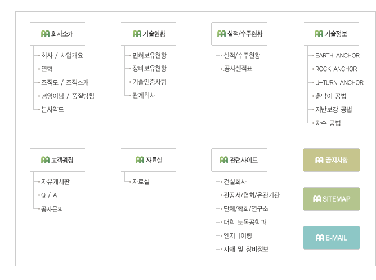The height and width of the screenshot is (280, 376).
Task: Click the logo icon beside 회사소개 heading
Action: (x=45, y=34)
